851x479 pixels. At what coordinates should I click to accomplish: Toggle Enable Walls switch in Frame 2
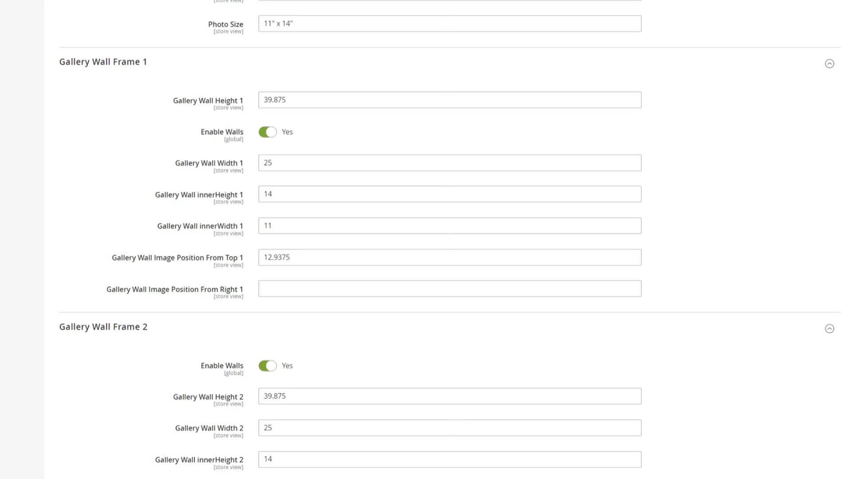click(x=268, y=366)
